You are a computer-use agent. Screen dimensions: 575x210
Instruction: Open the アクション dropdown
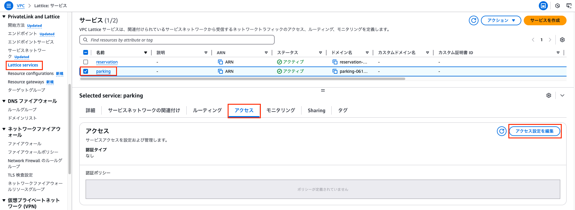pos(501,20)
